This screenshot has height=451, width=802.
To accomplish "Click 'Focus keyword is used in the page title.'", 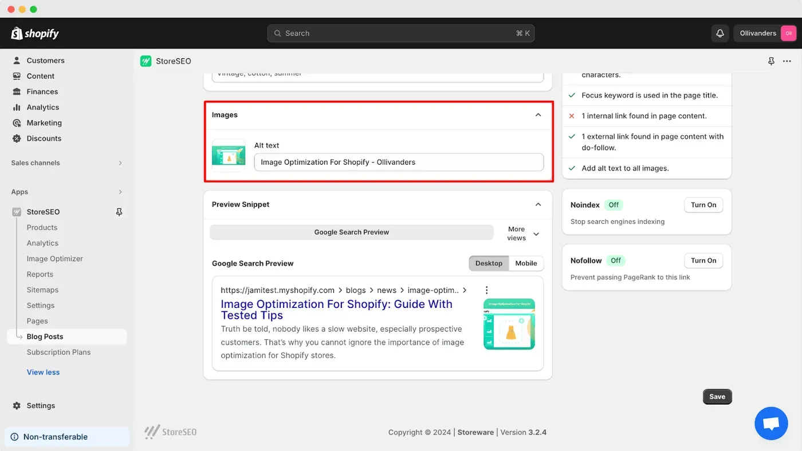I will click(x=650, y=96).
